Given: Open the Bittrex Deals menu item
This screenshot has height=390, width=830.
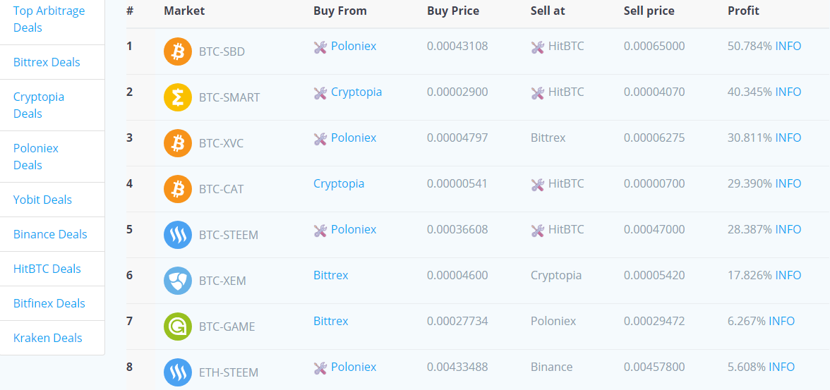Looking at the screenshot, I should point(47,62).
